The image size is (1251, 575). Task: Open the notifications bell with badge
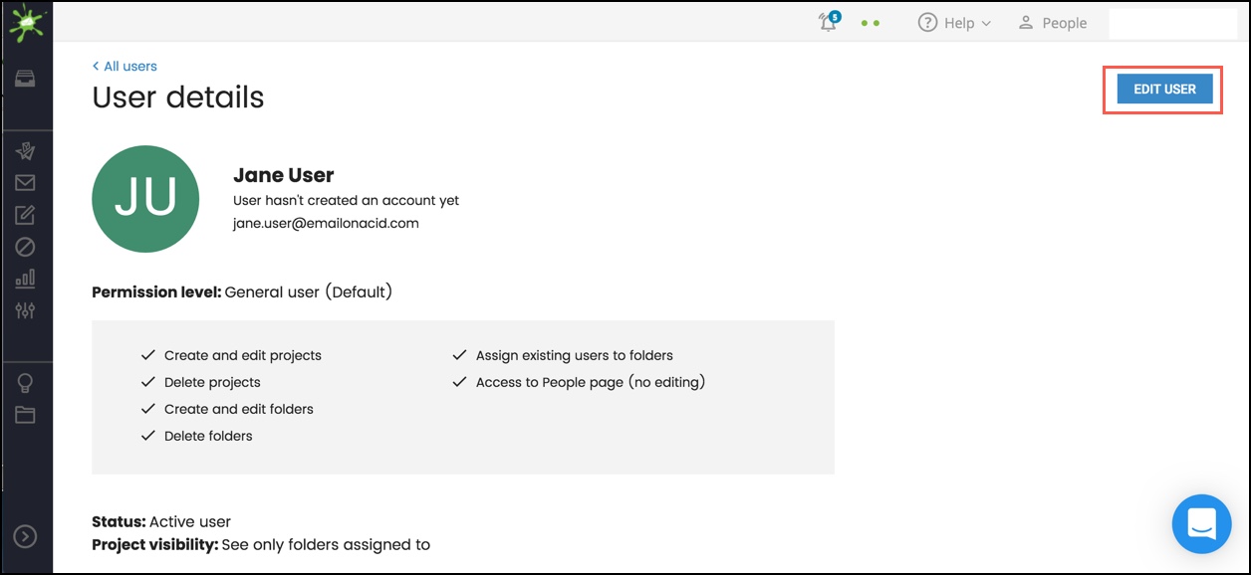829,22
